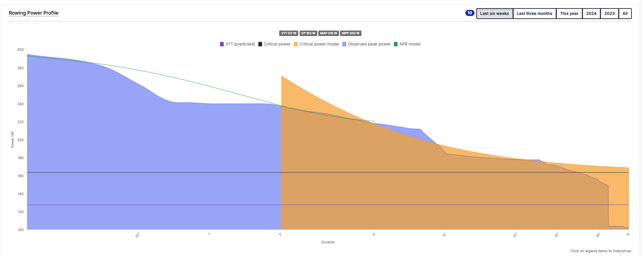The image size is (642, 257).
Task: Select the 2023 time range
Action: [x=609, y=14]
